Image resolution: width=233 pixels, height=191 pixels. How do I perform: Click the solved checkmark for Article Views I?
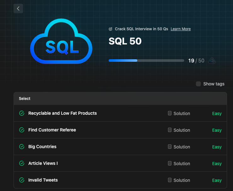[22, 163]
